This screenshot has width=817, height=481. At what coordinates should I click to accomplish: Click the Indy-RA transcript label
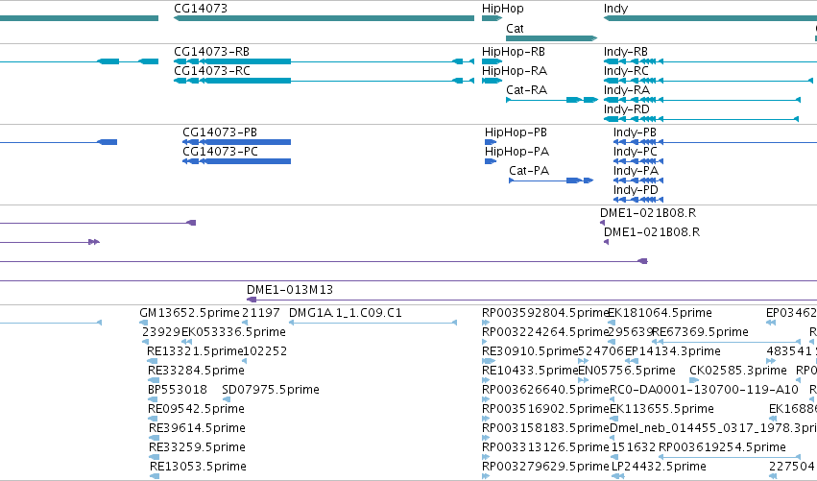(627, 90)
